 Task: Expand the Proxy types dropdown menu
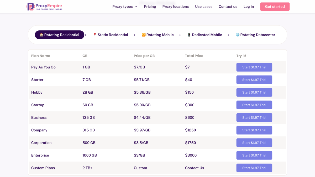click(125, 7)
